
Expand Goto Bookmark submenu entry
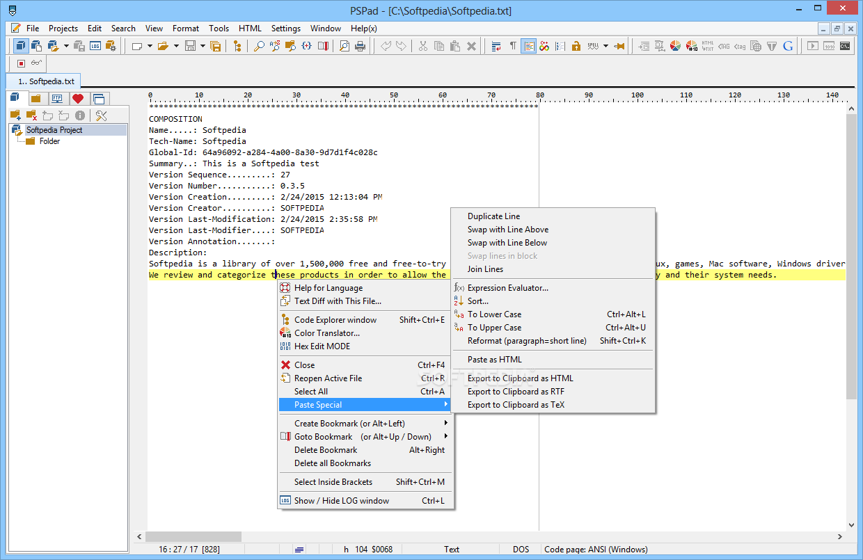pos(365,437)
